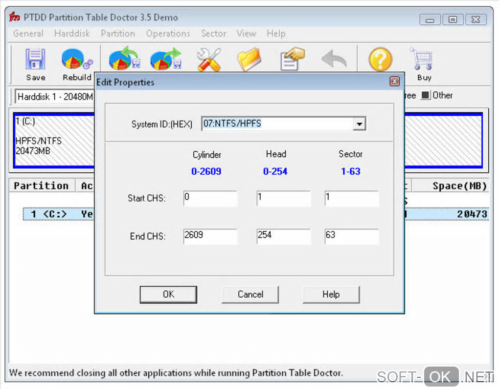The height and width of the screenshot is (389, 499).
Task: Click the clipboard with pointing hand icon
Action: coord(292,59)
